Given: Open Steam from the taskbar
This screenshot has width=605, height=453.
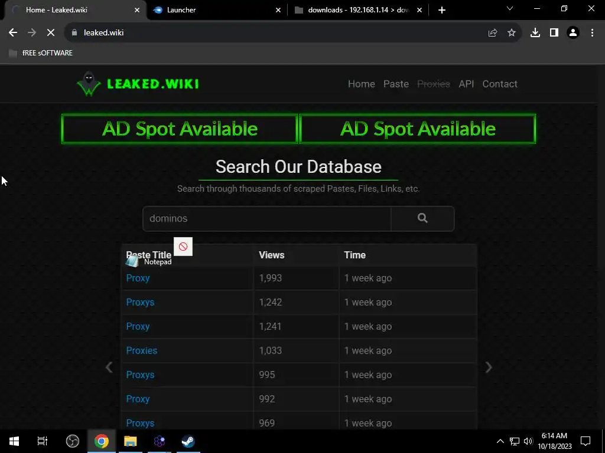Looking at the screenshot, I should [x=188, y=441].
